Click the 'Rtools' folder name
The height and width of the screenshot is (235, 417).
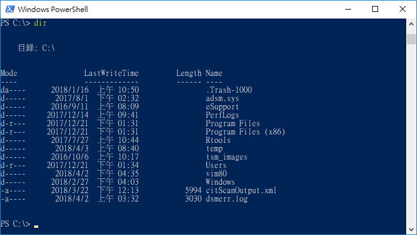click(218, 140)
